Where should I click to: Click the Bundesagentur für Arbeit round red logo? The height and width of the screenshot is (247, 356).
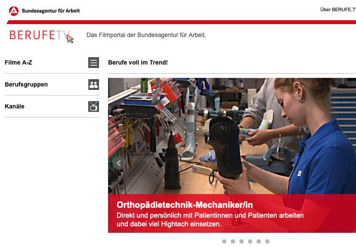pyautogui.click(x=14, y=11)
